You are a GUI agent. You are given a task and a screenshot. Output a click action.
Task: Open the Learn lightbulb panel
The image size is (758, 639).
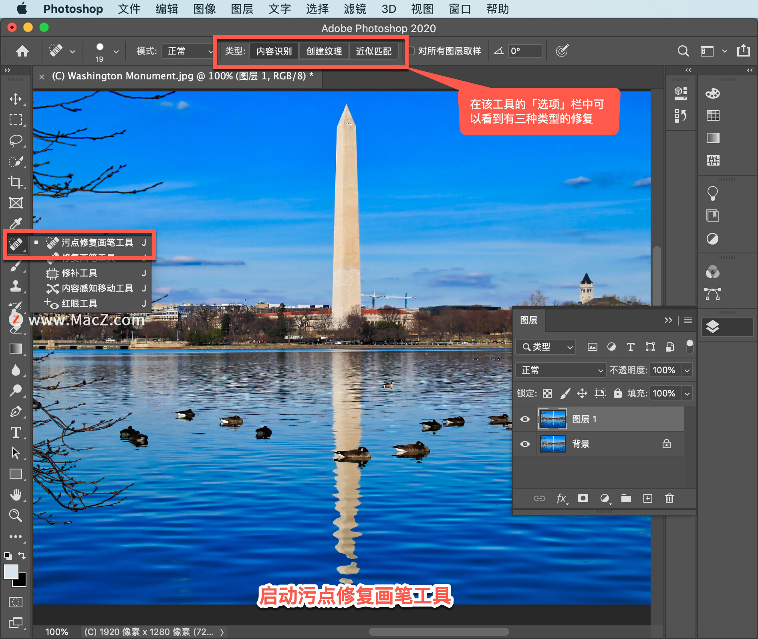713,193
